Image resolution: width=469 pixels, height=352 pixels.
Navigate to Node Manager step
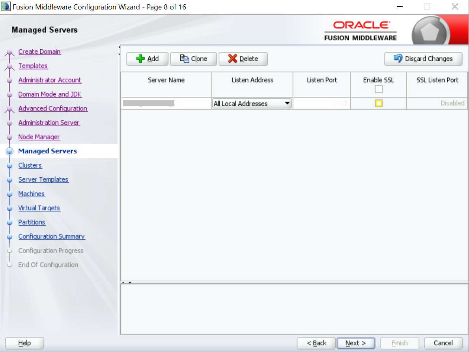[x=39, y=137]
